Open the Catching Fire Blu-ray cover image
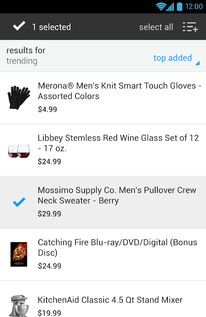 point(18,254)
